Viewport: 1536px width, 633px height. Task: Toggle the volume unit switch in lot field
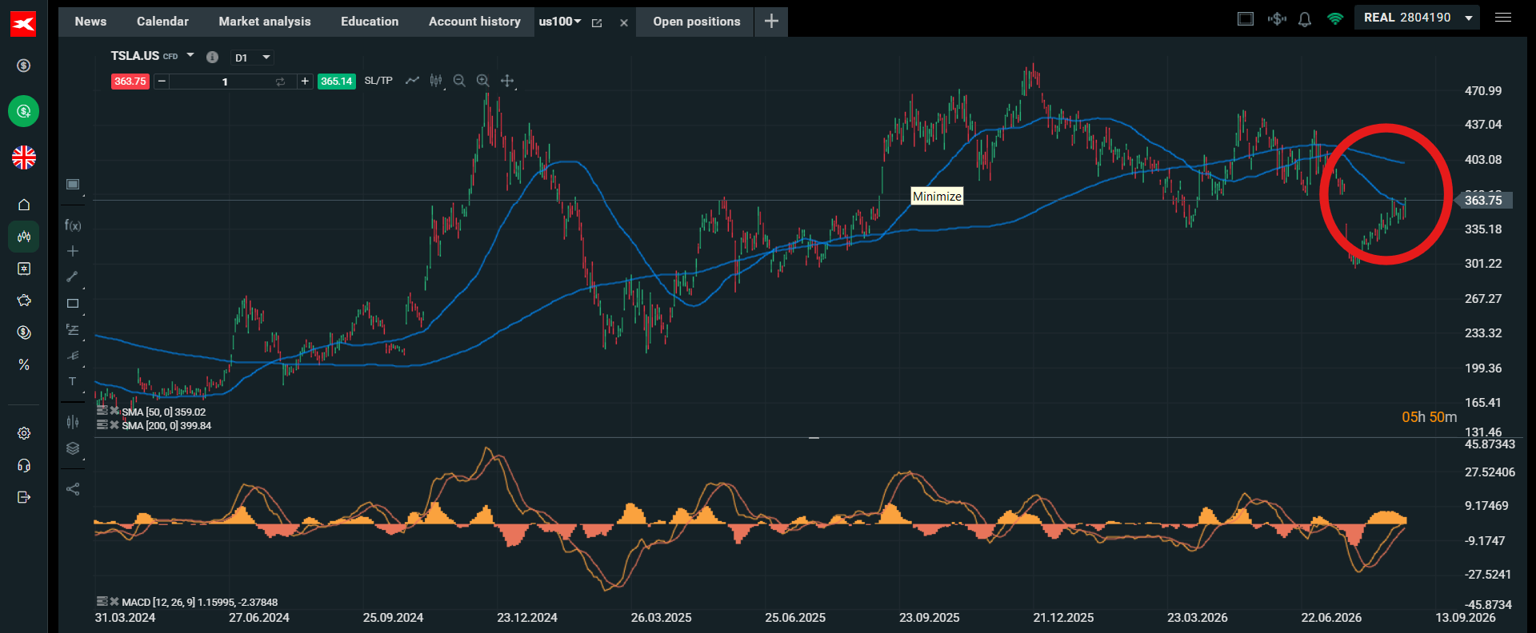click(280, 82)
